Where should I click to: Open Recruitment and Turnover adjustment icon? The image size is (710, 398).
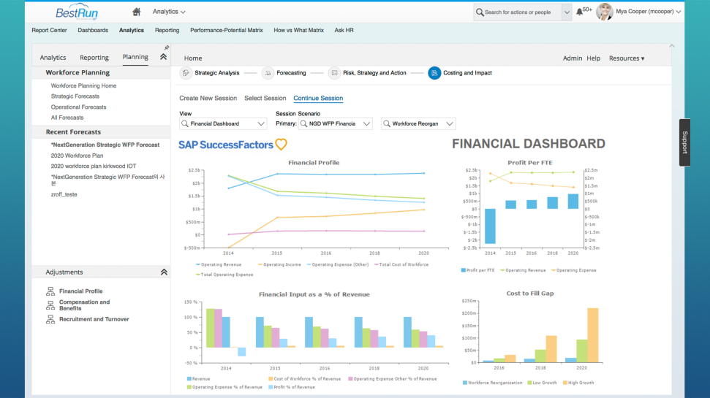click(50, 319)
